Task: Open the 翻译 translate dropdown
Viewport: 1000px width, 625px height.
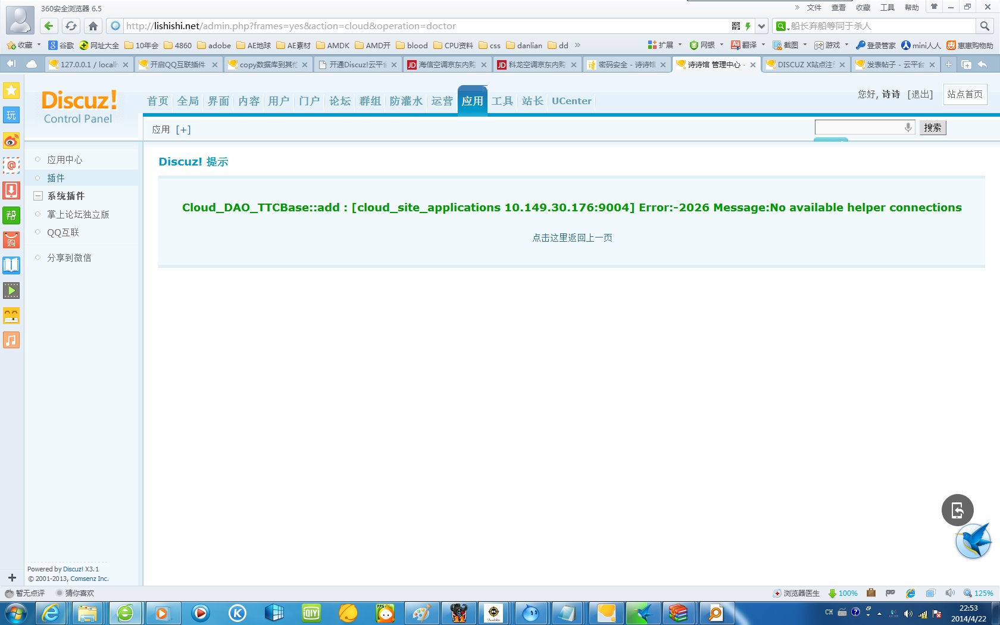Action: point(748,45)
